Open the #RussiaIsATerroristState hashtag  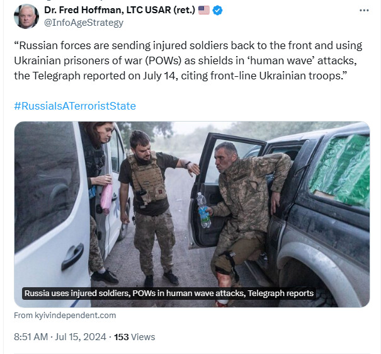[75, 106]
